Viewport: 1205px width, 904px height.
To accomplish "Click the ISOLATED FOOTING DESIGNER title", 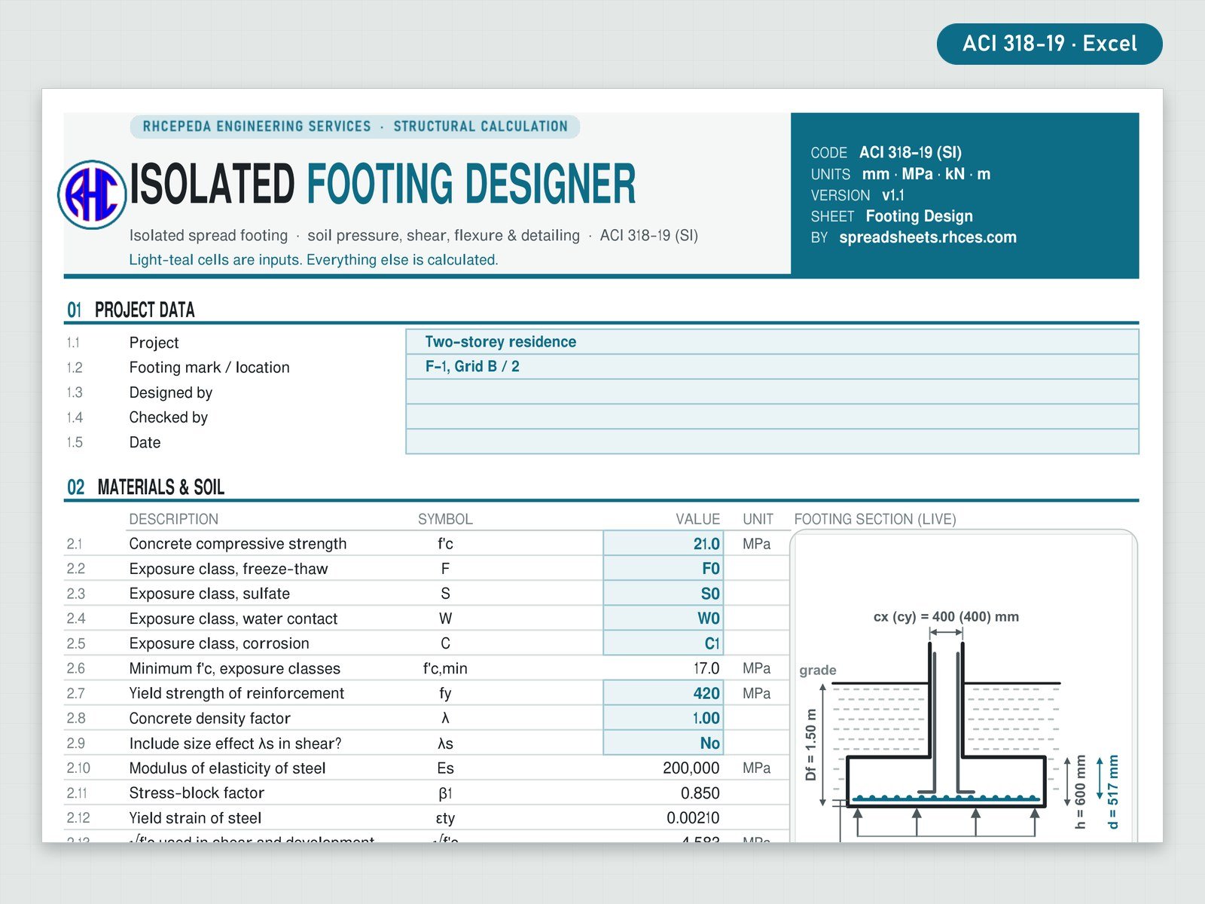I will pos(383,185).
